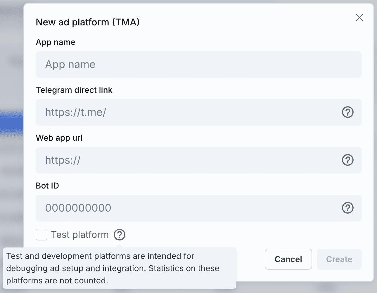Click the "Test platform" label text

[x=80, y=235]
